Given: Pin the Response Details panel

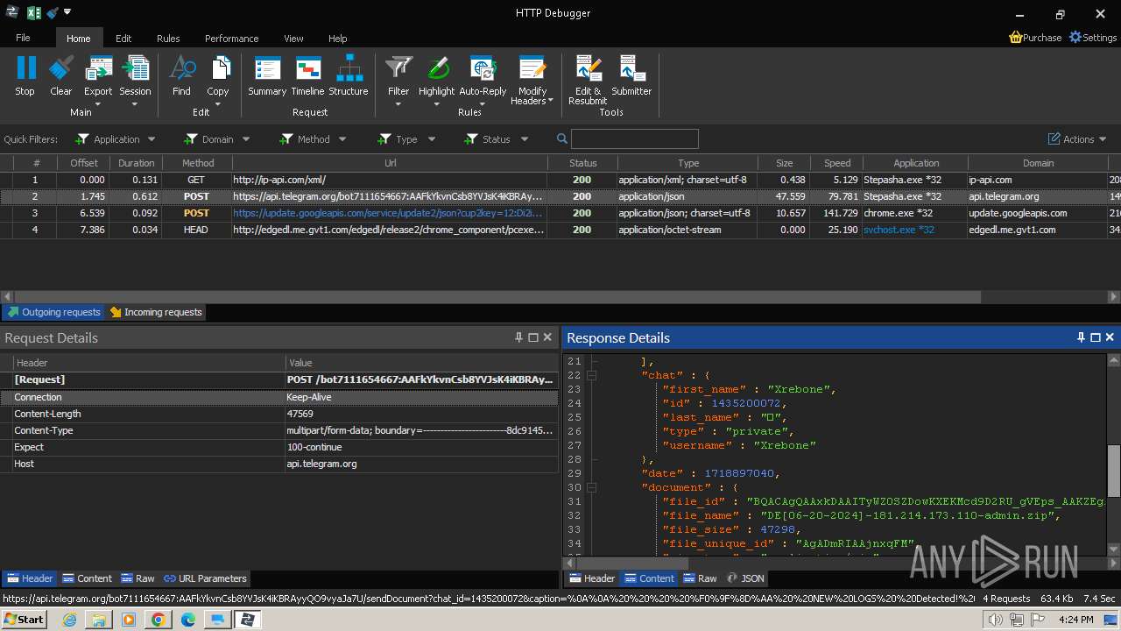Looking at the screenshot, I should pyautogui.click(x=1081, y=337).
